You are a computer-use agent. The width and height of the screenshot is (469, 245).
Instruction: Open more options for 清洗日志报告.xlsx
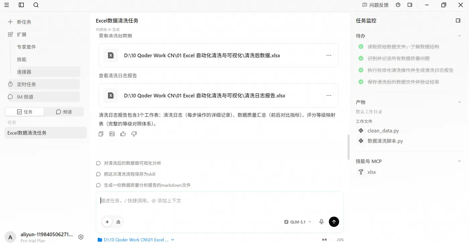point(329,95)
